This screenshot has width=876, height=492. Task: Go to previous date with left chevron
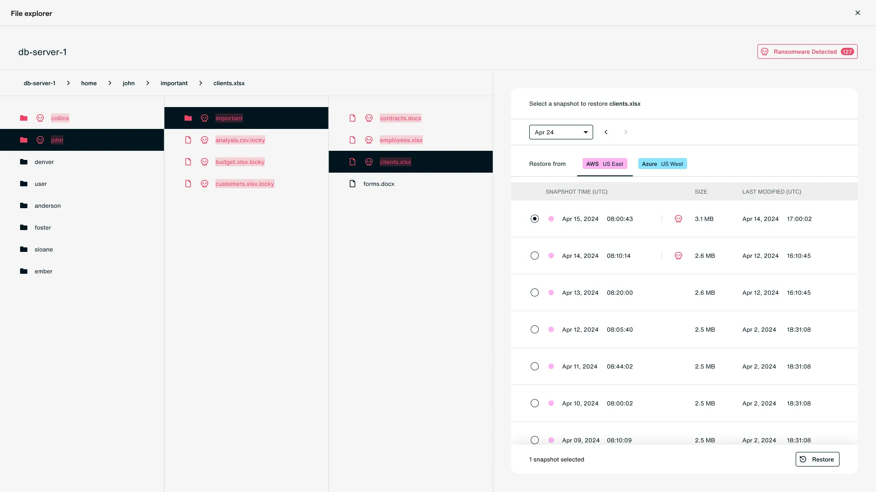[606, 132]
